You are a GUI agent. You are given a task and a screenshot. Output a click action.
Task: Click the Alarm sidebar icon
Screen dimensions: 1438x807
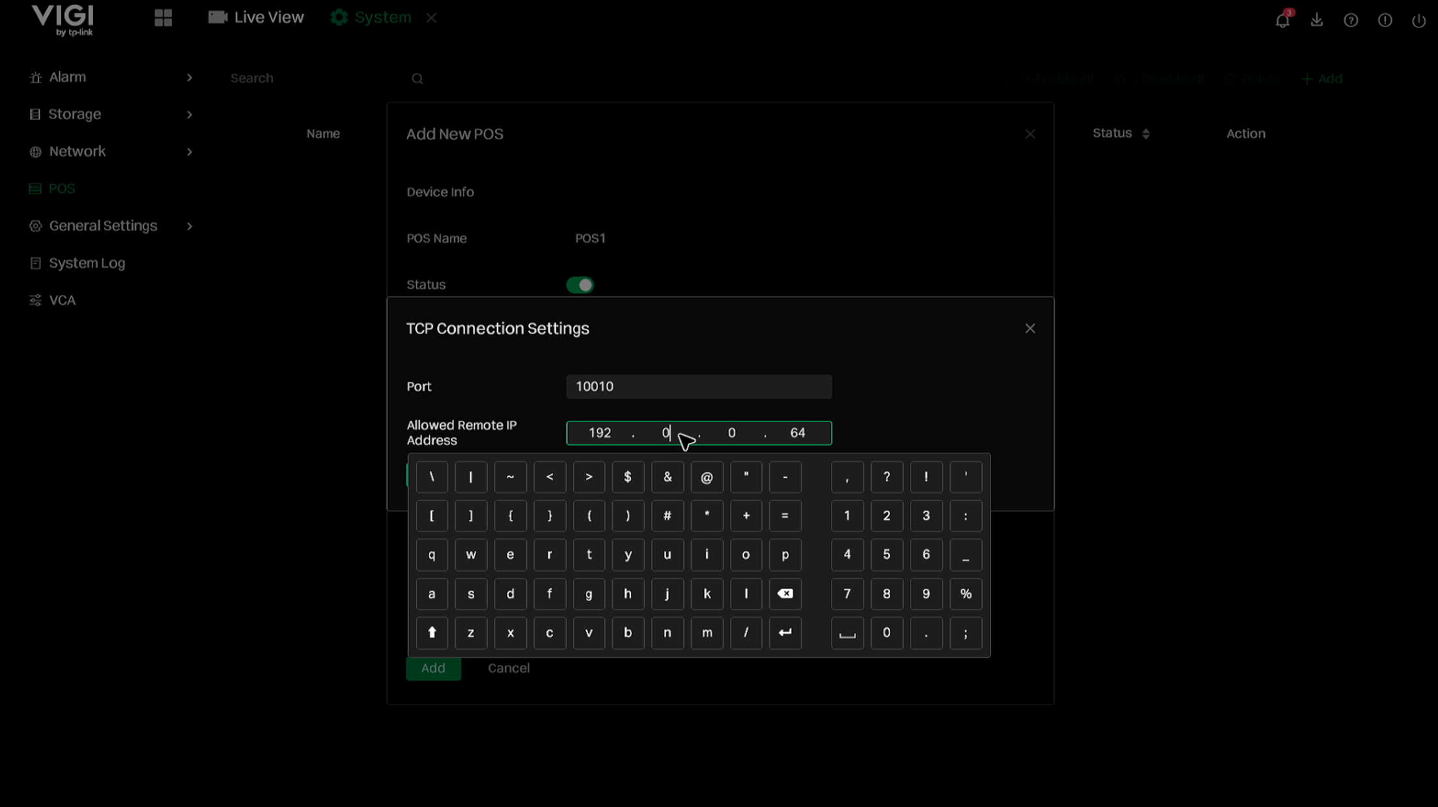coord(35,78)
